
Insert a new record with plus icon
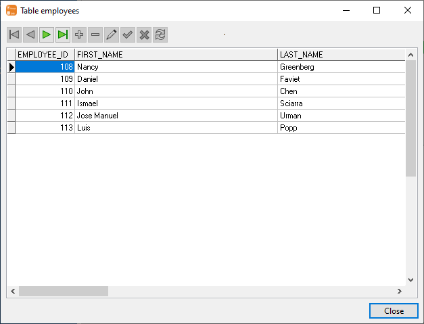click(x=79, y=34)
